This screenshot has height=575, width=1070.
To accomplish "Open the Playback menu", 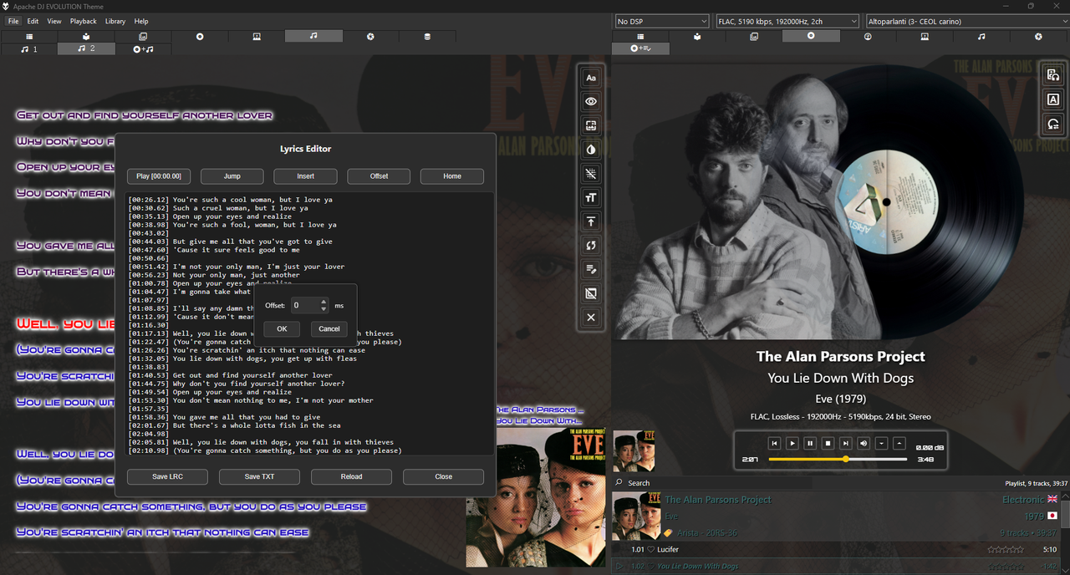I will (84, 21).
